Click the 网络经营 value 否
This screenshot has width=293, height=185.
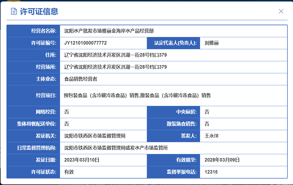(67, 112)
